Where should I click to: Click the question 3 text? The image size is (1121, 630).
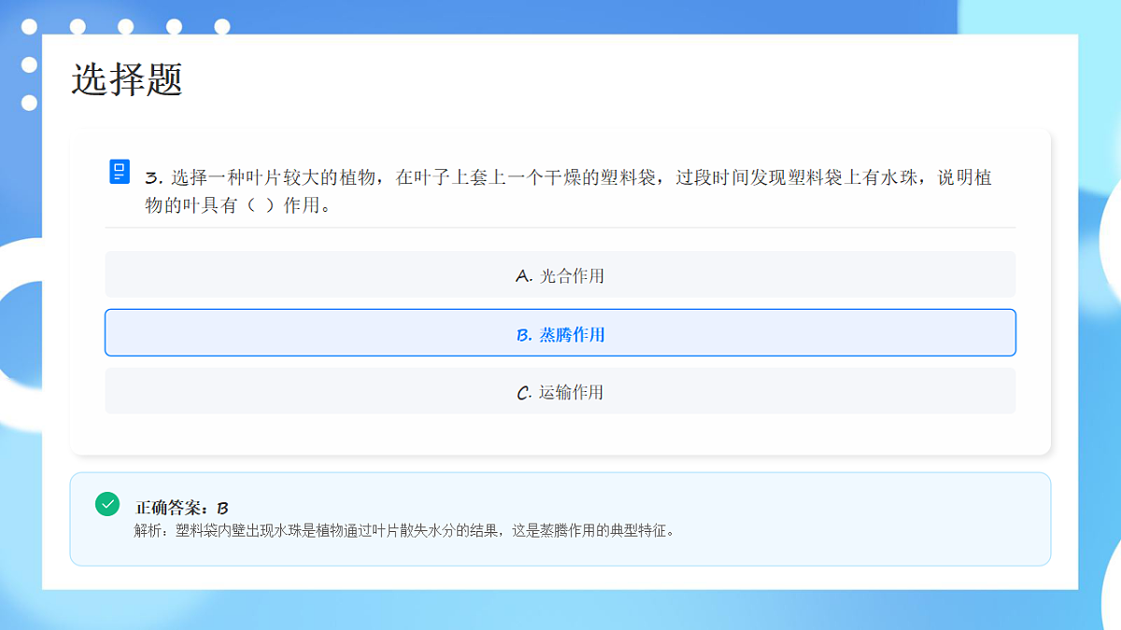tap(568, 191)
